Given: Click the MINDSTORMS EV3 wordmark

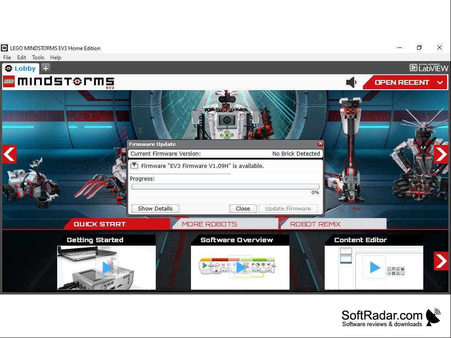Looking at the screenshot, I should pos(66,82).
